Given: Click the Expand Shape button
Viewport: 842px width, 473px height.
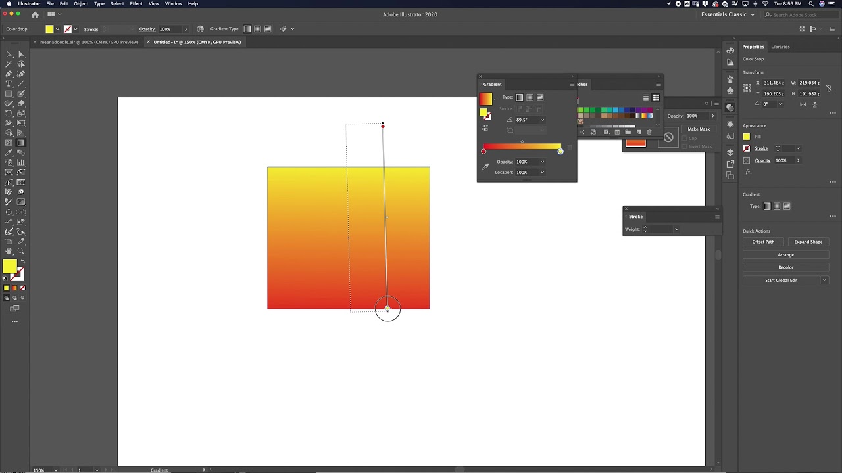Looking at the screenshot, I should (x=808, y=242).
